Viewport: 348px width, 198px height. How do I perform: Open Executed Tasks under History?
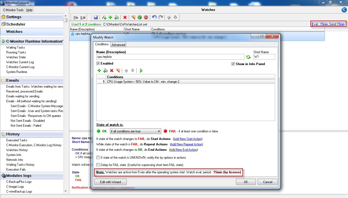point(17,140)
